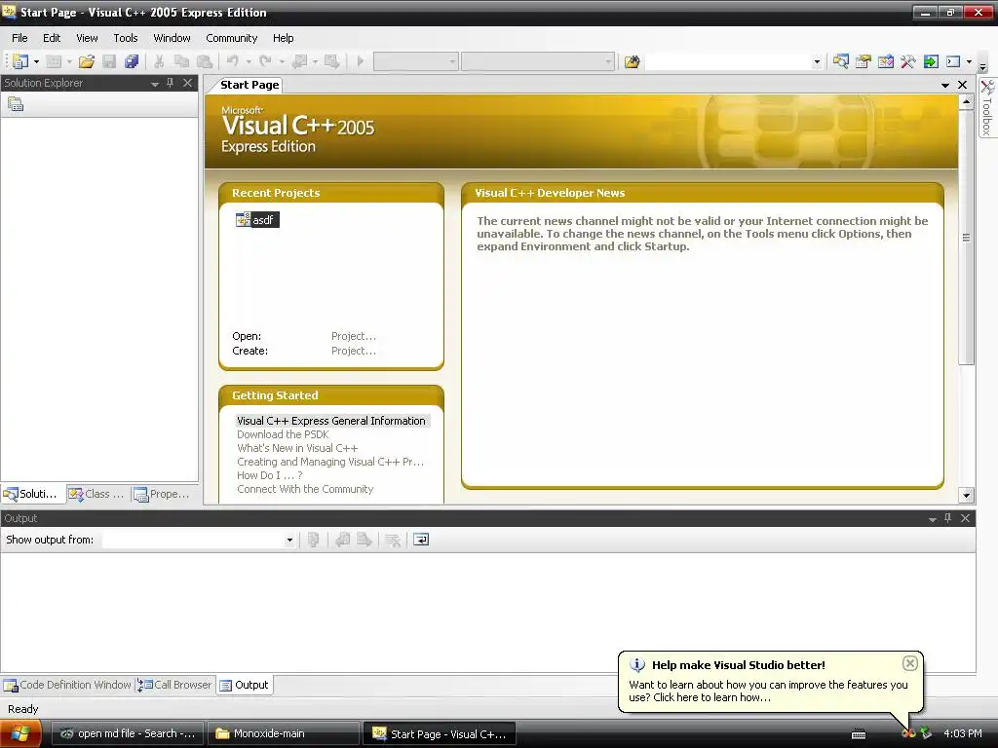This screenshot has width=998, height=748.
Task: Open the File menu
Action: (x=19, y=38)
